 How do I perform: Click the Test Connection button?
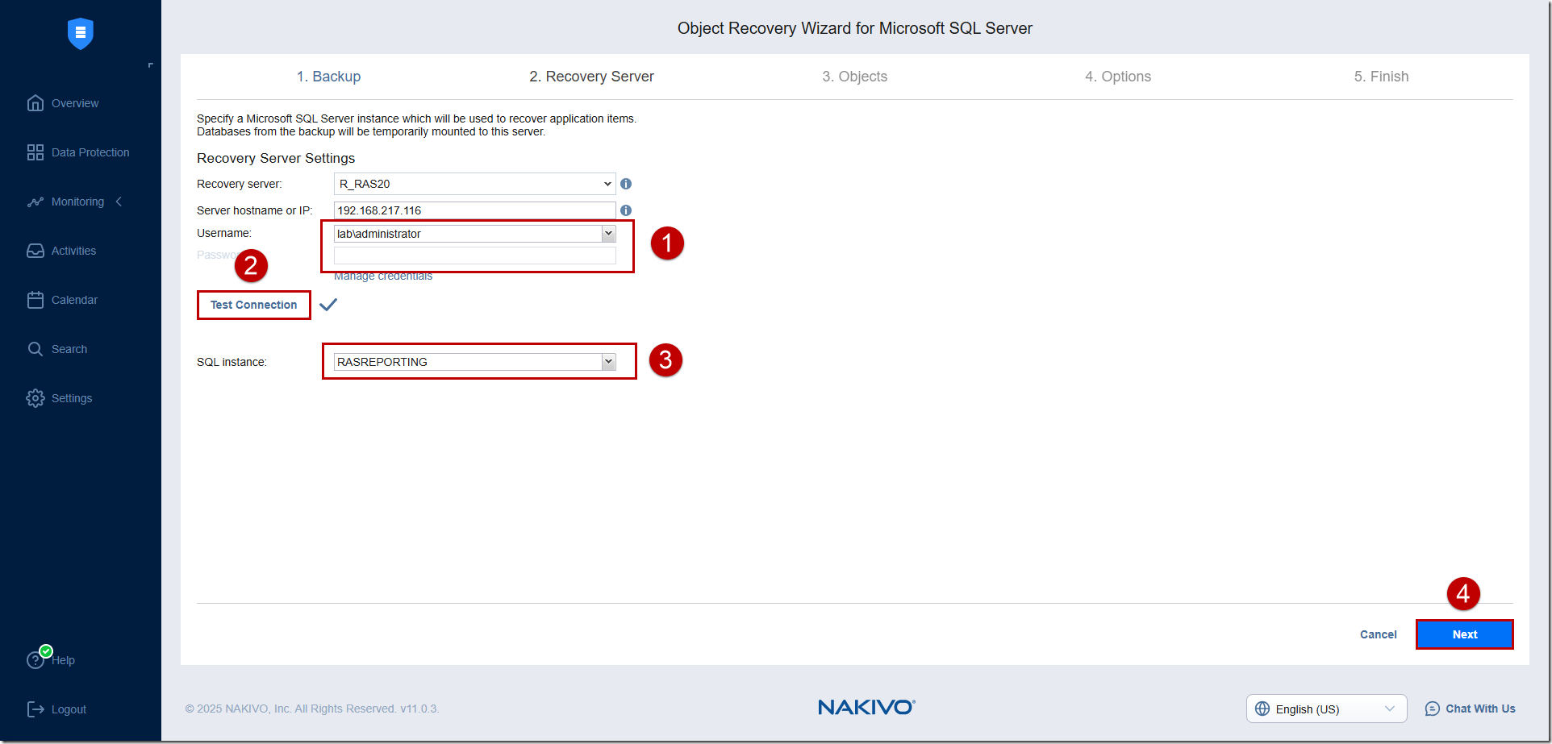click(x=254, y=305)
